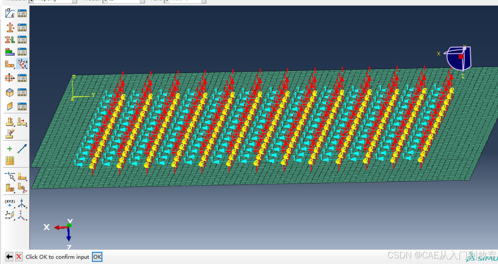Viewport: 498px width, 264px height.
Task: Select the Create Composite Layup tool
Action: (10, 52)
